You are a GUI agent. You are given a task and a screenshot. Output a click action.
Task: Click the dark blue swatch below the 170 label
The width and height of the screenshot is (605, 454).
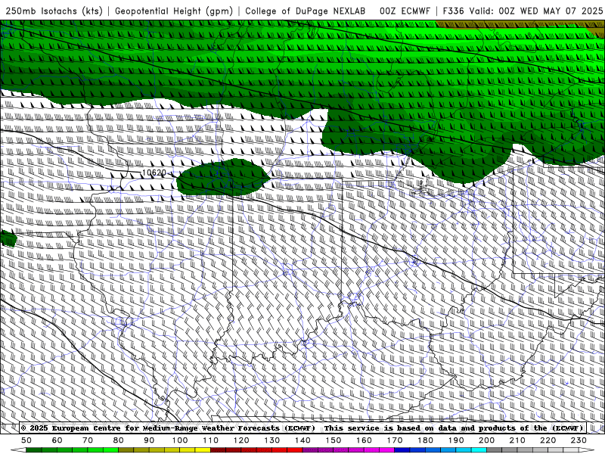[402, 450]
